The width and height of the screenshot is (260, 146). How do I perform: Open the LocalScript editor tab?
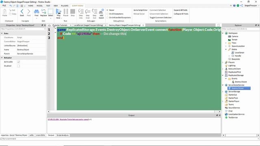tap(89, 25)
